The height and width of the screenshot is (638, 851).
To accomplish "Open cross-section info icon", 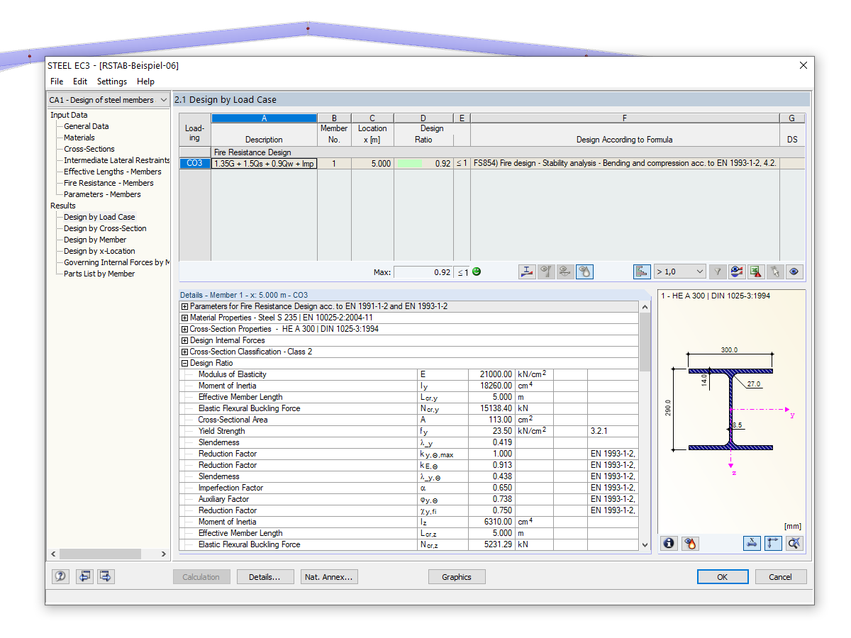I will [669, 543].
